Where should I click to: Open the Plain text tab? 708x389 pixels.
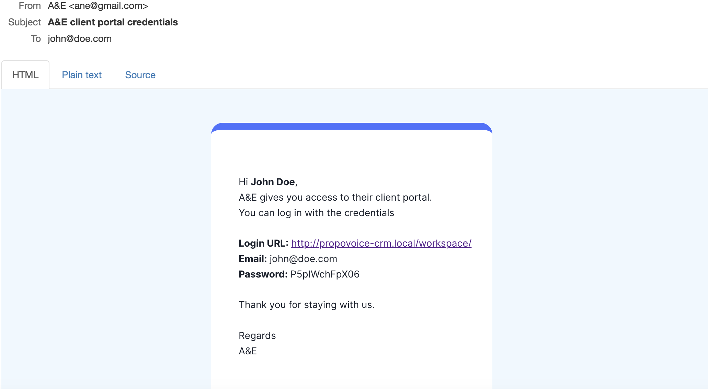click(x=82, y=75)
